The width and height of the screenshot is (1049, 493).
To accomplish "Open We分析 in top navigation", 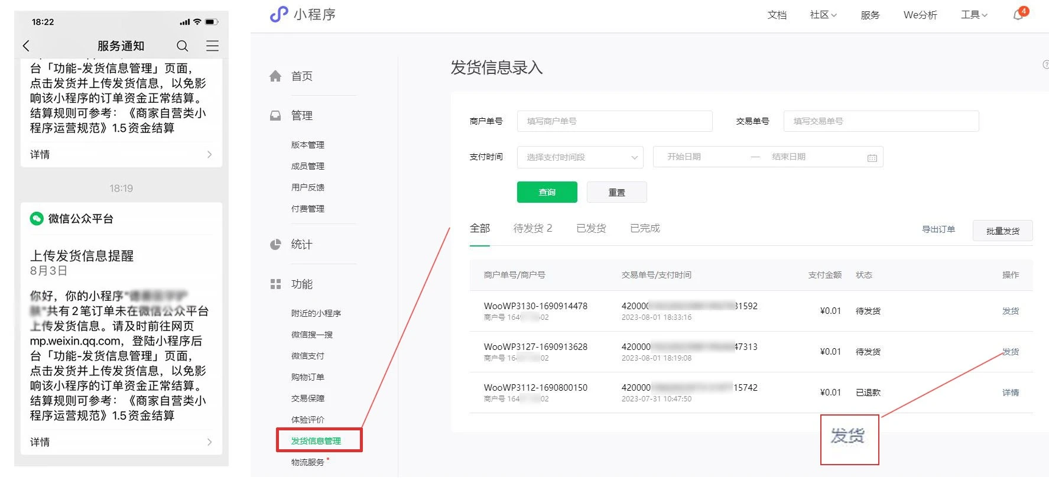I will coord(920,15).
